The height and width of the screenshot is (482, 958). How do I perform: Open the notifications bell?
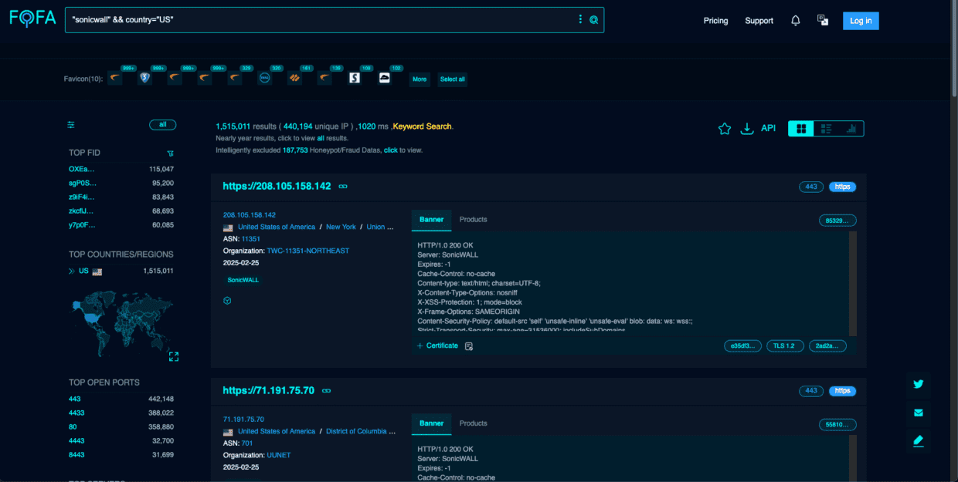point(796,21)
